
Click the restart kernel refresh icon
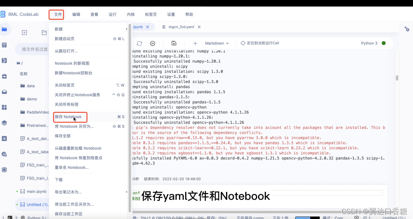[x=139, y=43]
